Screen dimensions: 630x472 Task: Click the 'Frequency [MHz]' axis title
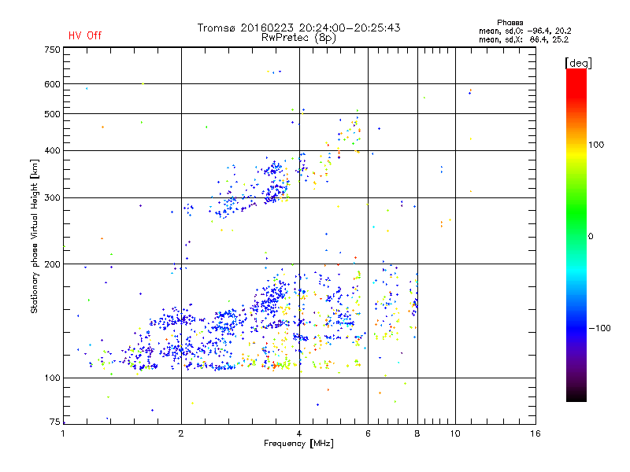[x=298, y=444]
